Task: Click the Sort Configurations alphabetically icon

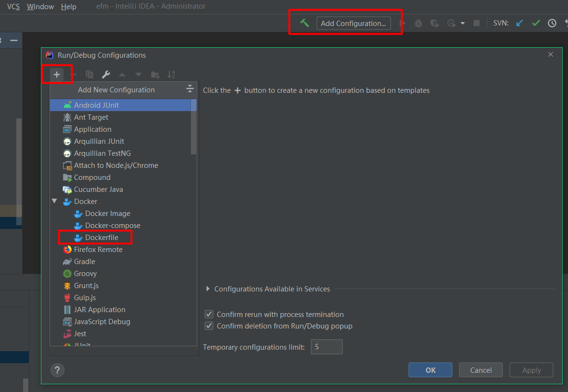Action: [171, 75]
